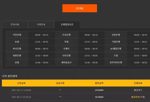Click the 상호저축은행 time 23:40 ~ 00:50
Screen dimensions: 150x102
click(x=140, y=63)
